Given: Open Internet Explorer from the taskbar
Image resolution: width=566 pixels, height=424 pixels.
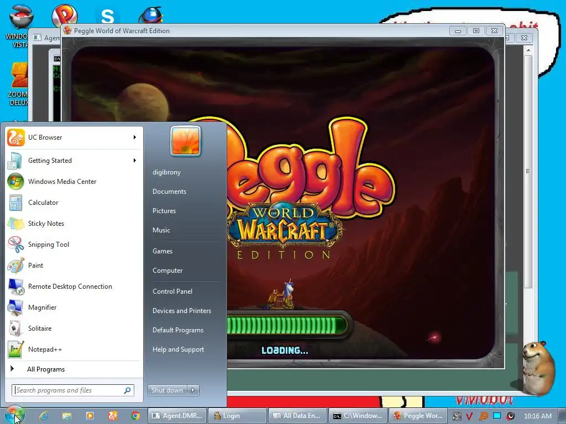Looking at the screenshot, I should pos(44,416).
